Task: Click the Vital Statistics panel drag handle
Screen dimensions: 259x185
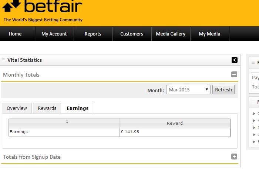Action: coord(3,60)
